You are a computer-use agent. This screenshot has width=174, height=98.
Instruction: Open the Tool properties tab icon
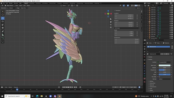coord(144,43)
